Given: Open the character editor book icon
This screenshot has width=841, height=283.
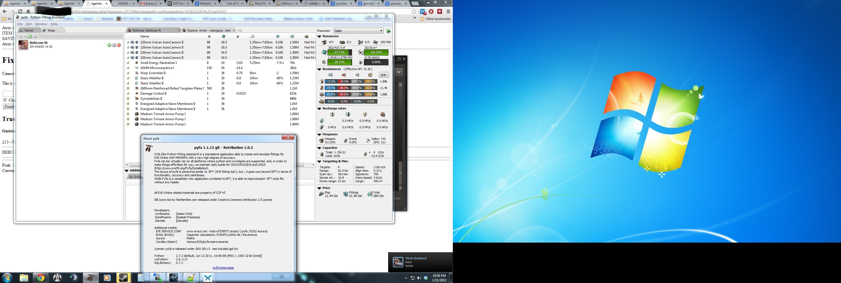Looking at the screenshot, I should click(x=388, y=31).
